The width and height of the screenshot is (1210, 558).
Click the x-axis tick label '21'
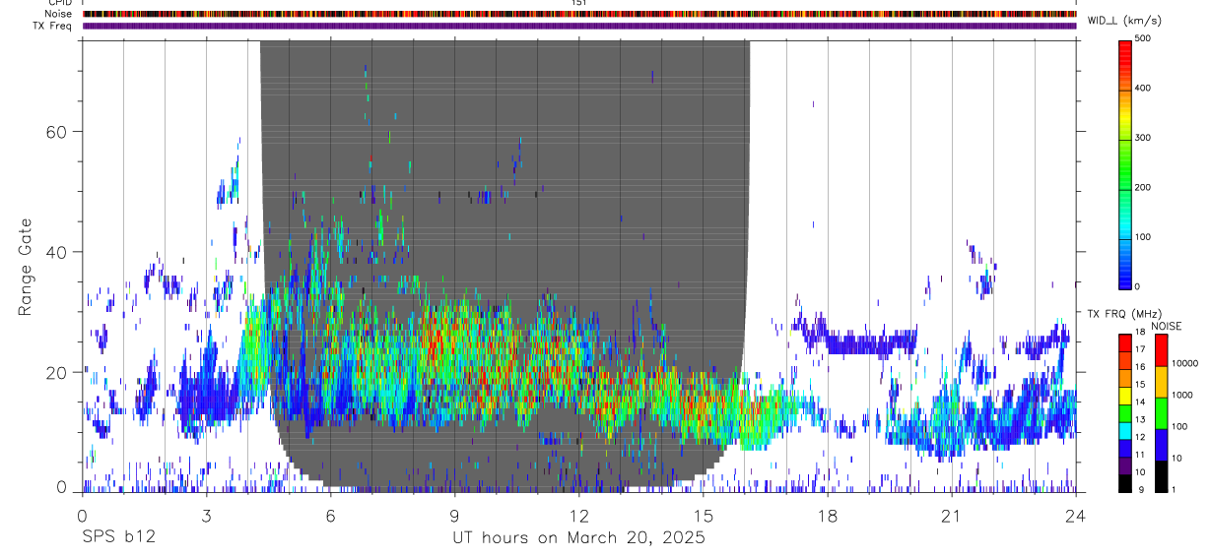tap(951, 516)
